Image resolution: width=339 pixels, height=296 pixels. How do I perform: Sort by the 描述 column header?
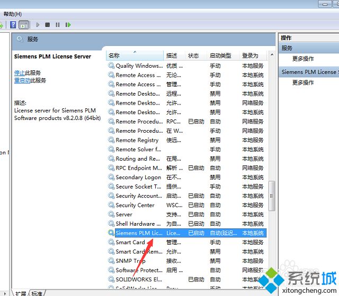tap(174, 55)
